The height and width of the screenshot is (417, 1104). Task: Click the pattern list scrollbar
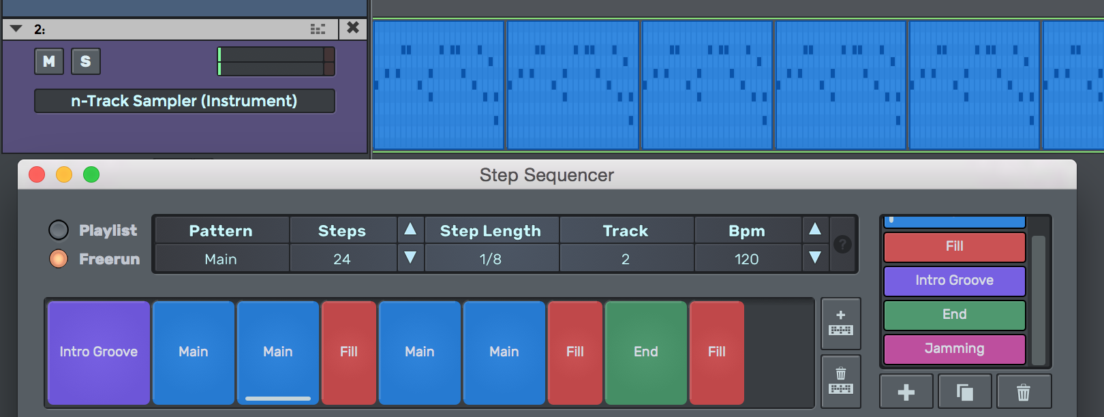(x=1039, y=300)
